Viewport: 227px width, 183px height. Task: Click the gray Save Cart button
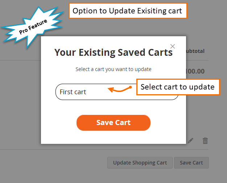(191, 163)
